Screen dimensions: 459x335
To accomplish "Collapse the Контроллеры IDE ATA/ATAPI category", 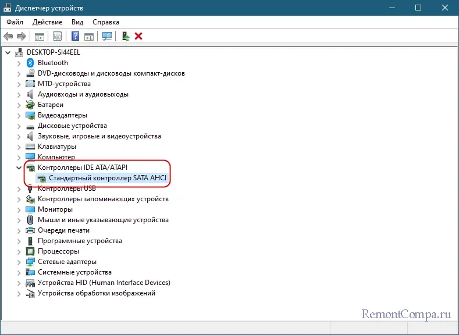I will 19,167.
